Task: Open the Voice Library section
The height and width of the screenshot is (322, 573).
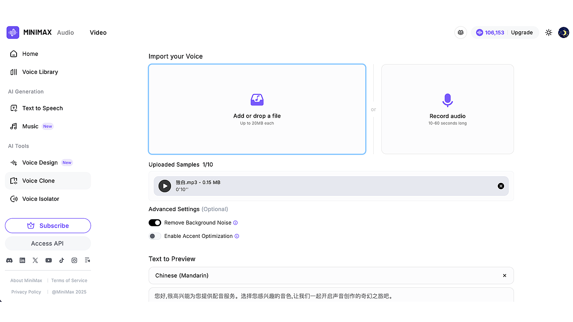Action: (40, 72)
